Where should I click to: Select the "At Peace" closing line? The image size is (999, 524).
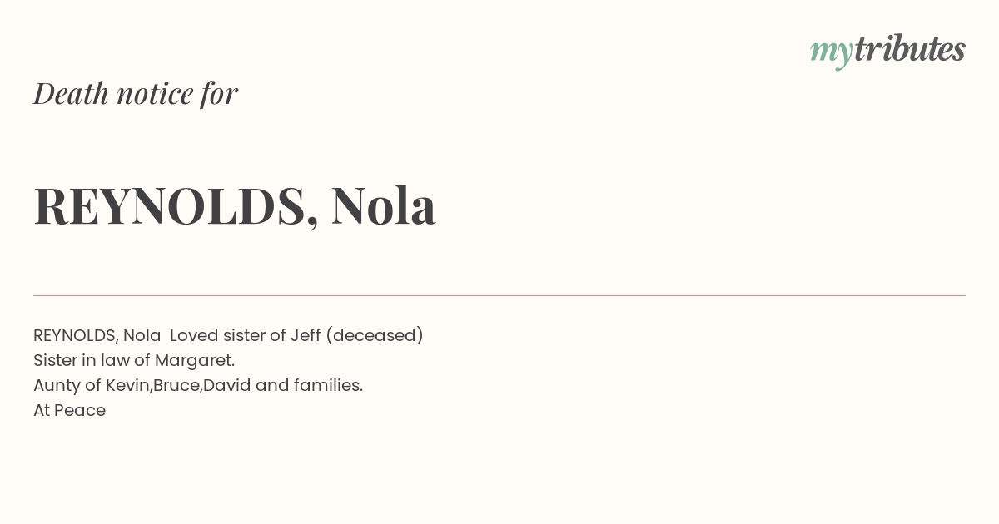coord(70,410)
